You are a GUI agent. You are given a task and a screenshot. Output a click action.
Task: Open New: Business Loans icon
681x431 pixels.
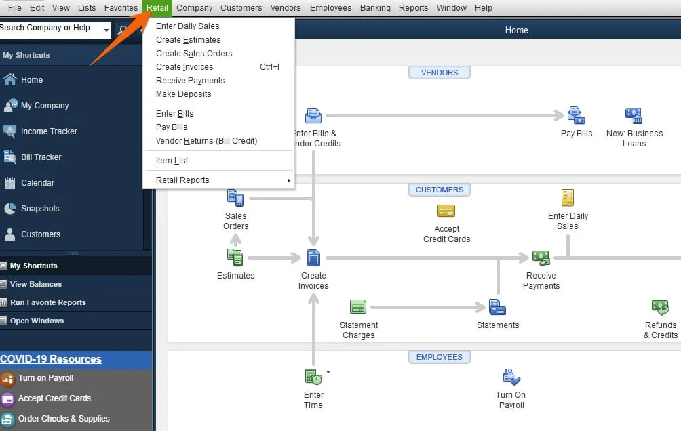(634, 115)
